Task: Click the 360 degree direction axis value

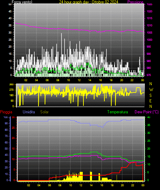Action: tap(11, 85)
